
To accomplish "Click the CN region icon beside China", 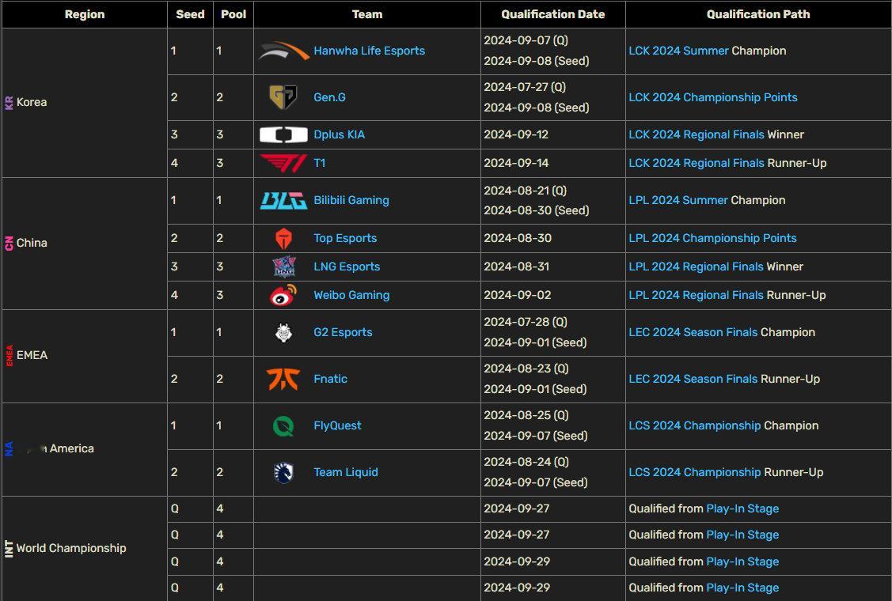I will coord(9,244).
